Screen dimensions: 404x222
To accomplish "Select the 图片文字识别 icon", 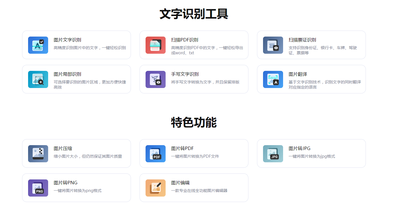I will click(38, 45).
